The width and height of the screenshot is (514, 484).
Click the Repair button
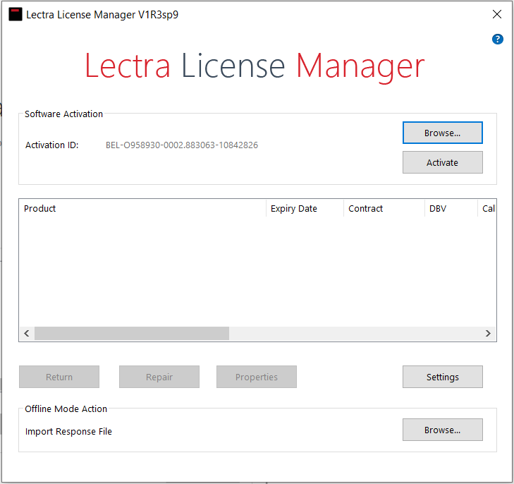[159, 377]
